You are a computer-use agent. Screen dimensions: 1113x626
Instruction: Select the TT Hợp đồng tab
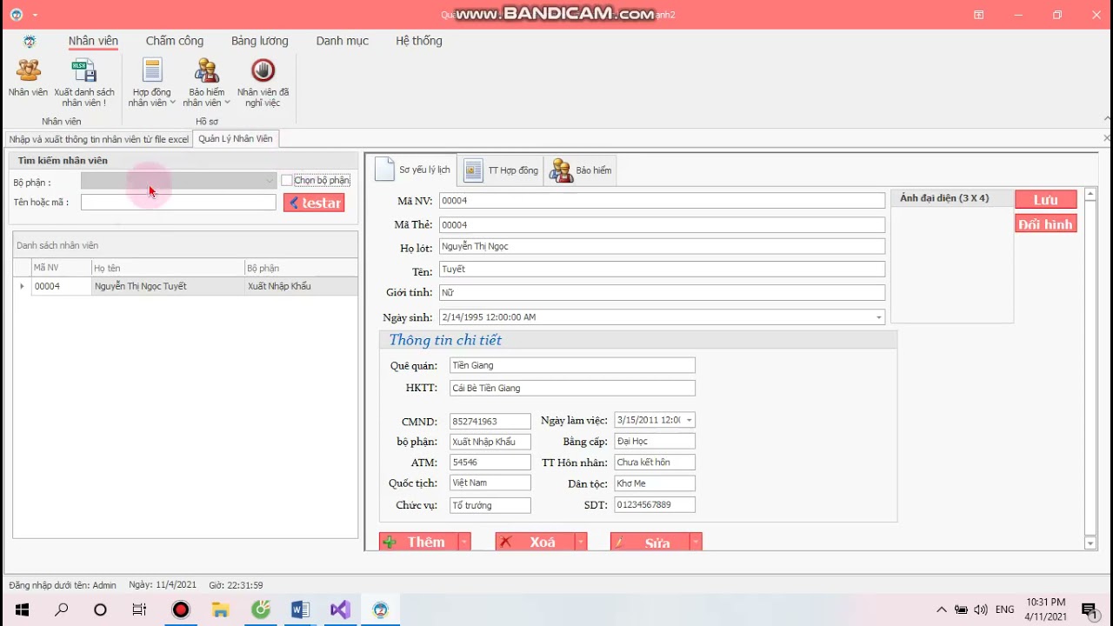(501, 170)
